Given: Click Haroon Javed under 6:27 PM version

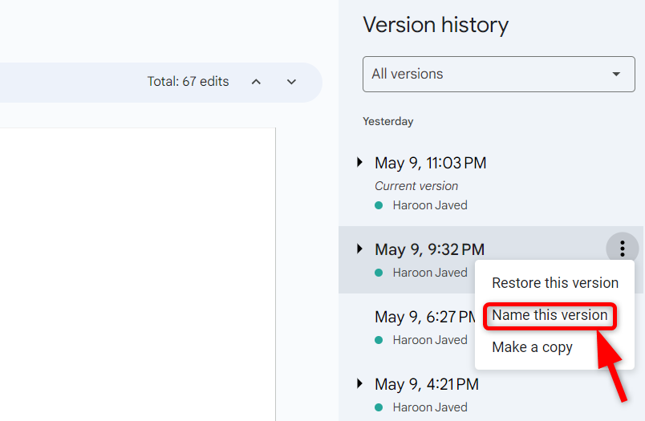Looking at the screenshot, I should pyautogui.click(x=430, y=340).
